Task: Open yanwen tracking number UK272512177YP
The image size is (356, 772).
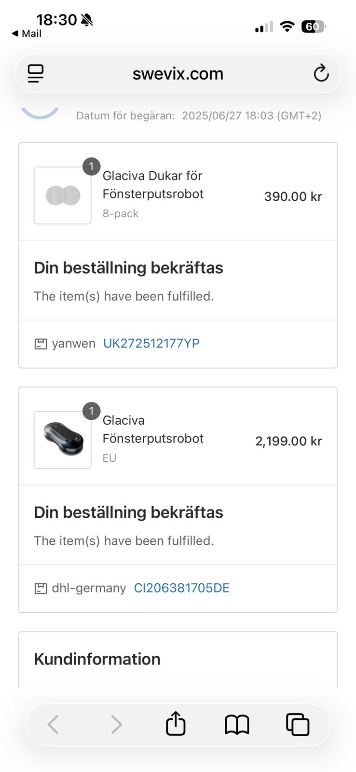Action: [x=151, y=344]
